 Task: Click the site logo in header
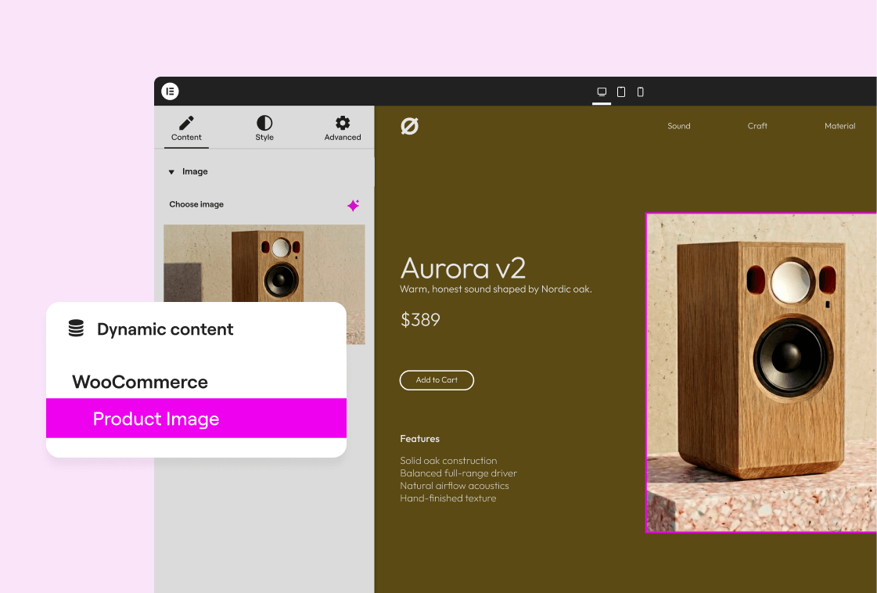point(409,126)
